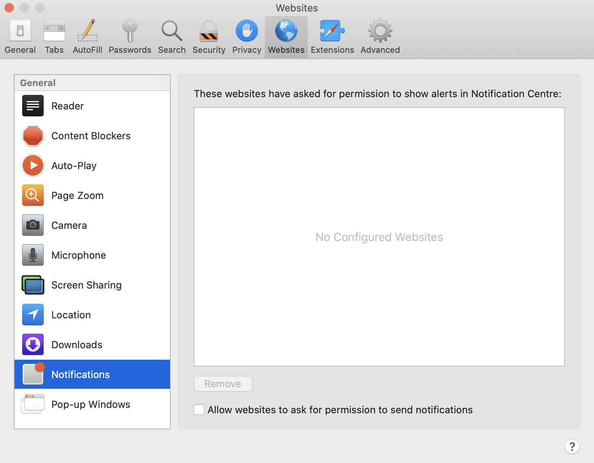The height and width of the screenshot is (463, 594).
Task: Open the Passwords key icon
Action: pos(130,31)
